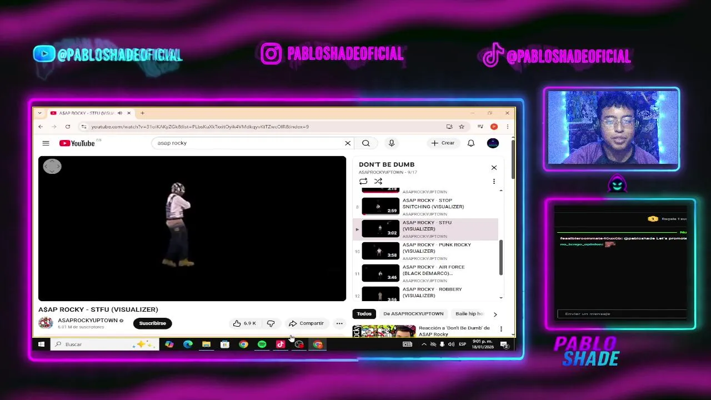Go to the YouTube home logo
Viewport: 711px width, 400px height.
[x=77, y=143]
